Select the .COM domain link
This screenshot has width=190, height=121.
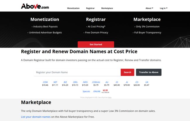tap(45, 82)
